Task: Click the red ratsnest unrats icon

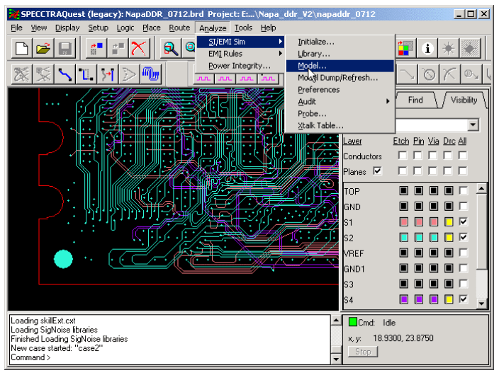Action: 139,48
